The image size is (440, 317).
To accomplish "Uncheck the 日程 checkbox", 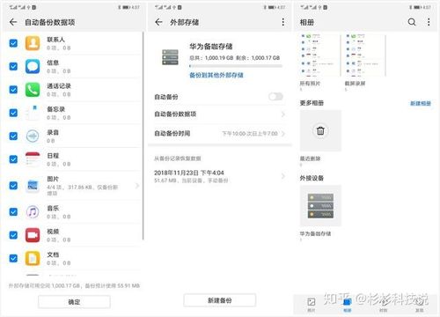I will 13,159.
